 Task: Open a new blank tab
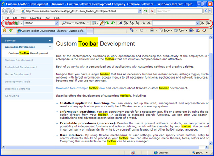90,31
